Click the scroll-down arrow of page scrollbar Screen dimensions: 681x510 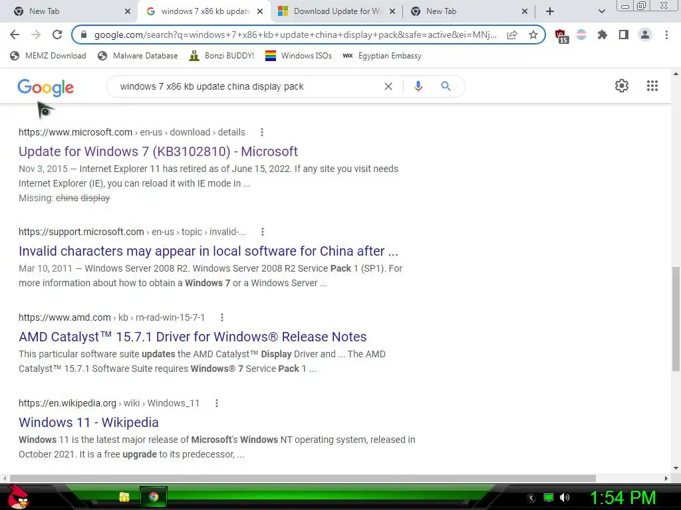(676, 468)
